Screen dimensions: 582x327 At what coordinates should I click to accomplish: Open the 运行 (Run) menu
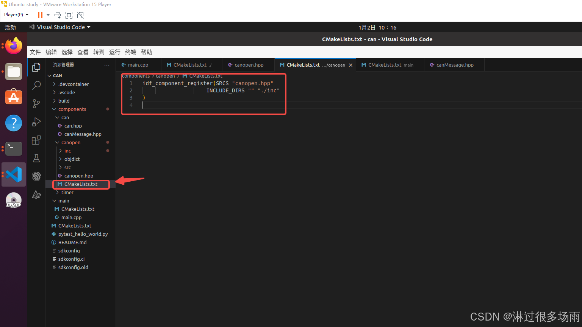(115, 52)
